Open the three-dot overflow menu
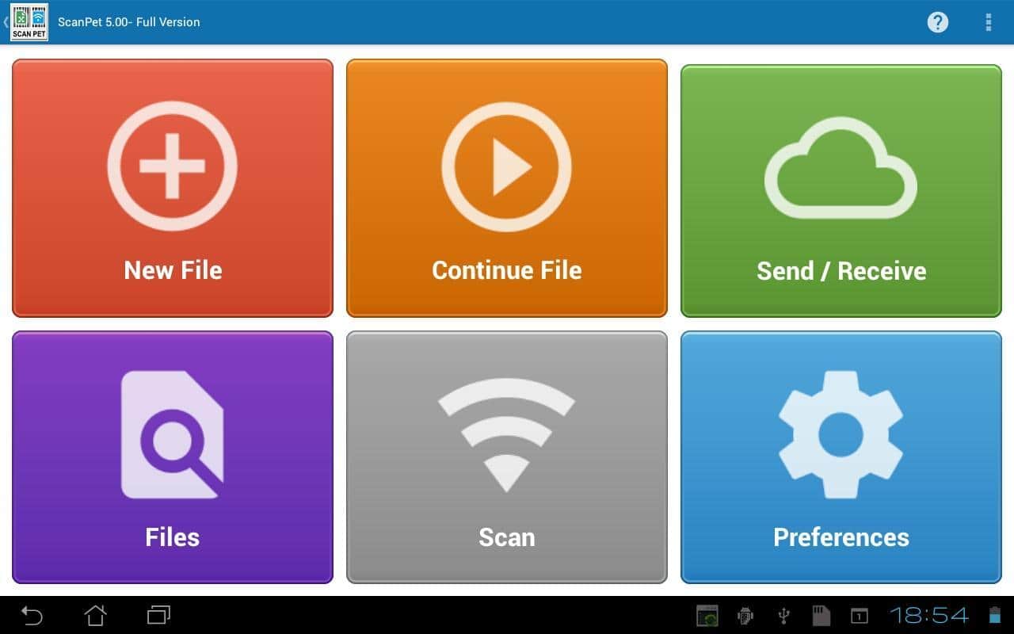The image size is (1014, 634). click(988, 22)
